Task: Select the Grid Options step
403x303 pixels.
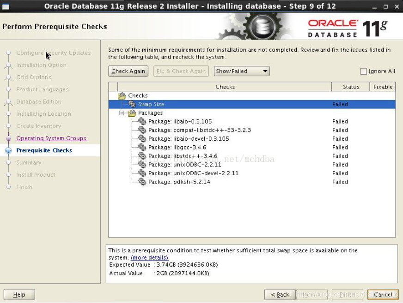Action: [34, 77]
